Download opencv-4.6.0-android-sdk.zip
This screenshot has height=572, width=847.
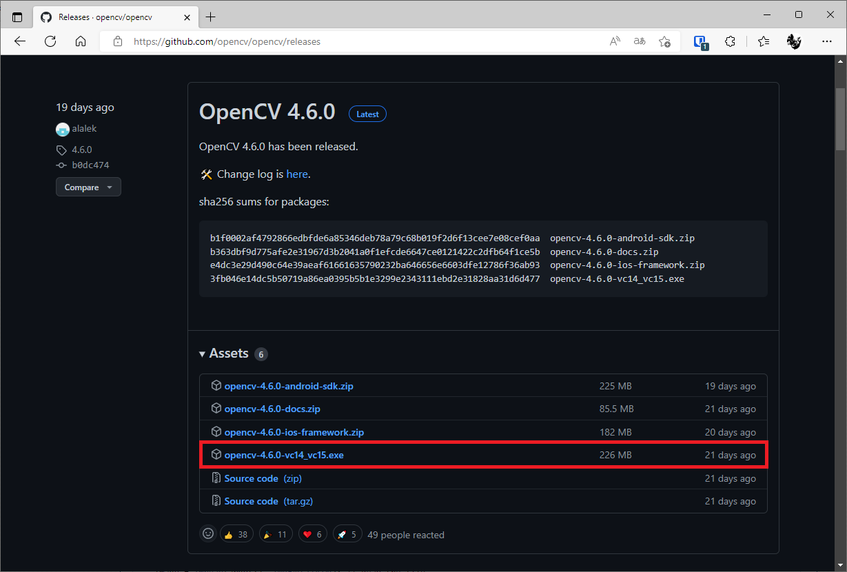click(289, 386)
